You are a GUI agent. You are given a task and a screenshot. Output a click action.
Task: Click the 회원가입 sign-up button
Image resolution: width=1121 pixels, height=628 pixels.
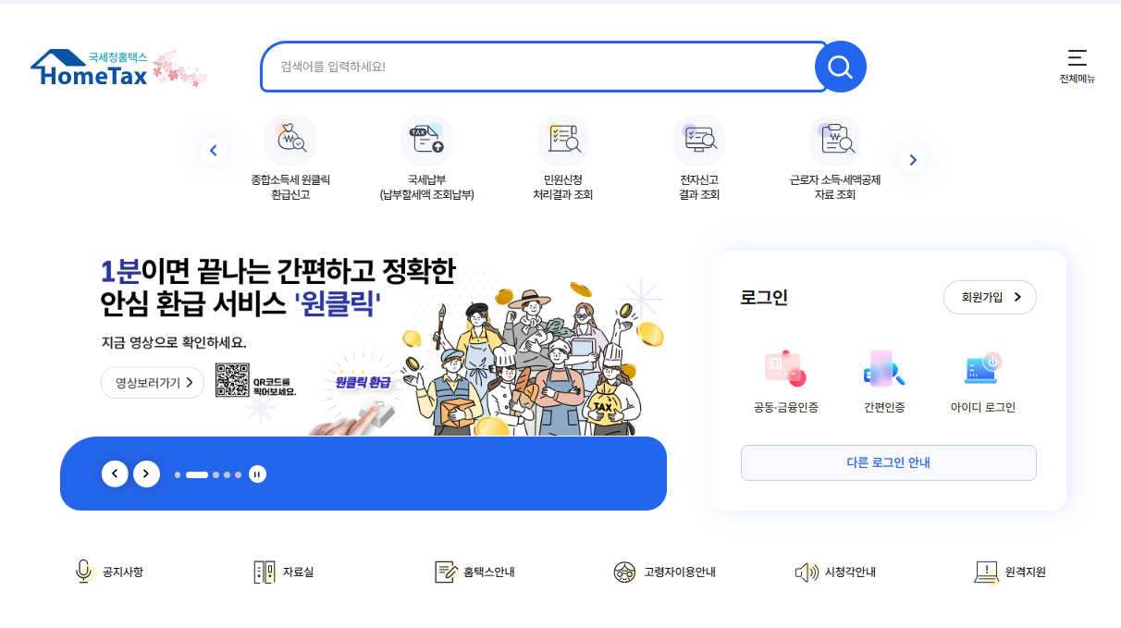click(990, 297)
